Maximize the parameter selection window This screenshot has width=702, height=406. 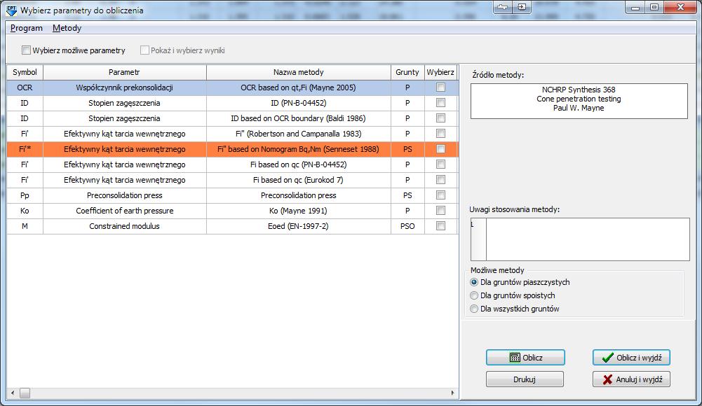654,7
